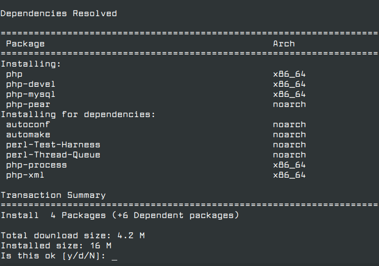Image resolution: width=379 pixels, height=266 pixels.
Task: Click the "Package" column header
Action: click(25, 44)
